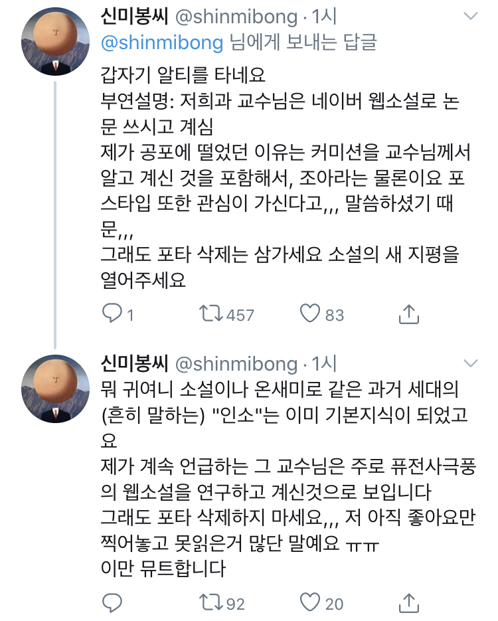
Task: Click the @shinmibong handle on the second tweet
Action: pos(236,363)
